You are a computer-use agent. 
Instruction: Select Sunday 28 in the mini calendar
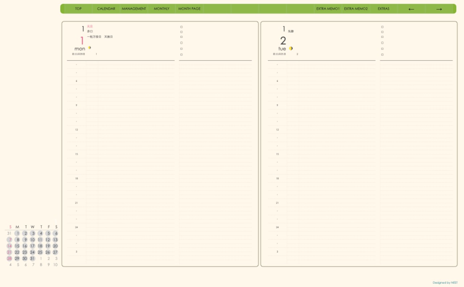pos(9,258)
